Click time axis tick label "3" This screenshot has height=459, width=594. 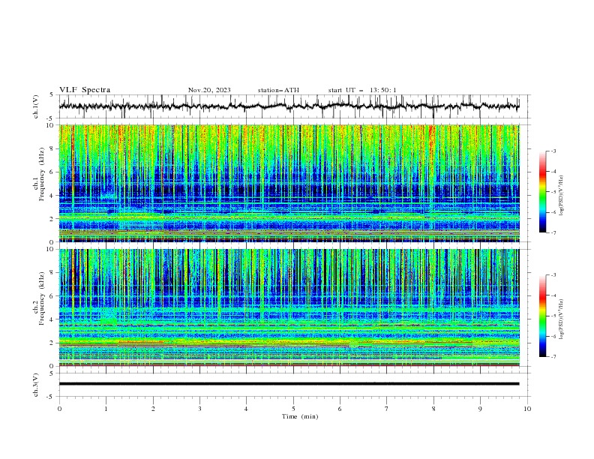(199, 409)
